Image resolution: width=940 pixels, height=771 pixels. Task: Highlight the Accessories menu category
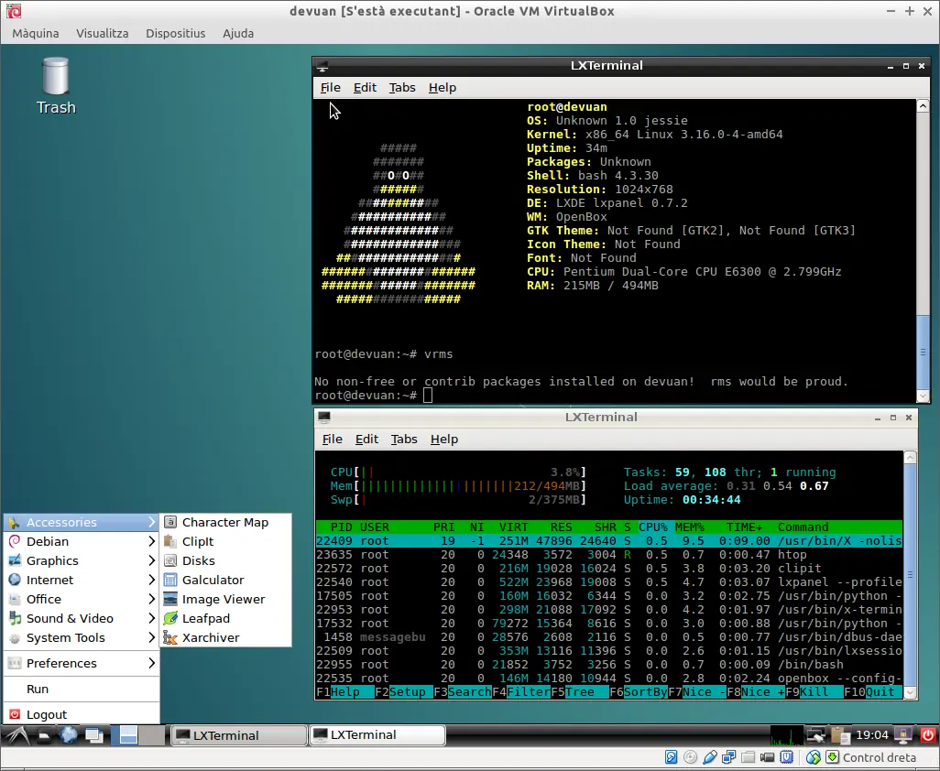(82, 522)
